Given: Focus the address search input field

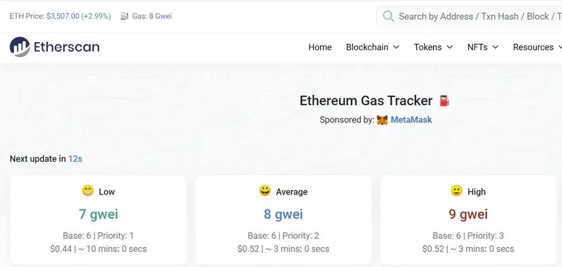Looking at the screenshot, I should [x=478, y=16].
